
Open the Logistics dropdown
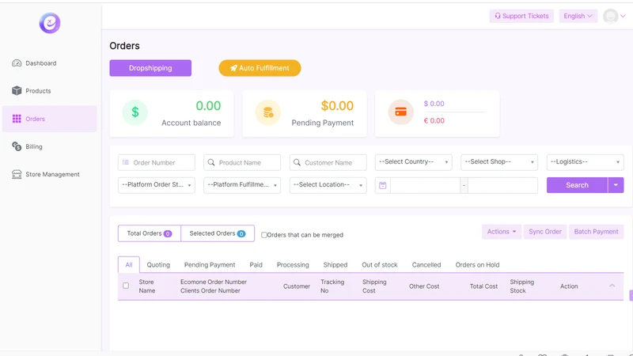coord(585,162)
